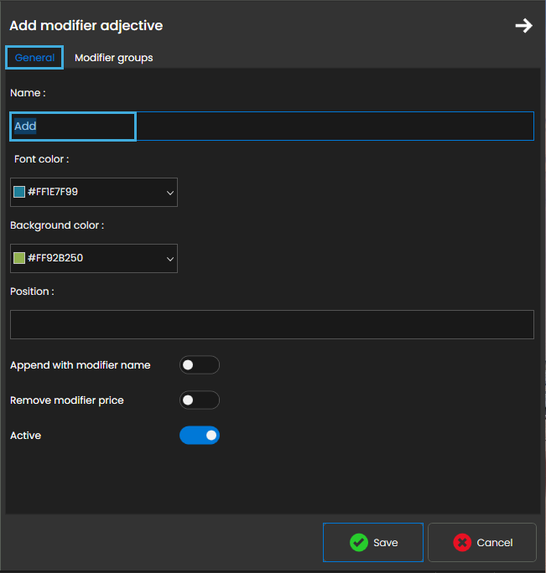Click the teal font color swatch
This screenshot has width=546, height=573.
19,192
